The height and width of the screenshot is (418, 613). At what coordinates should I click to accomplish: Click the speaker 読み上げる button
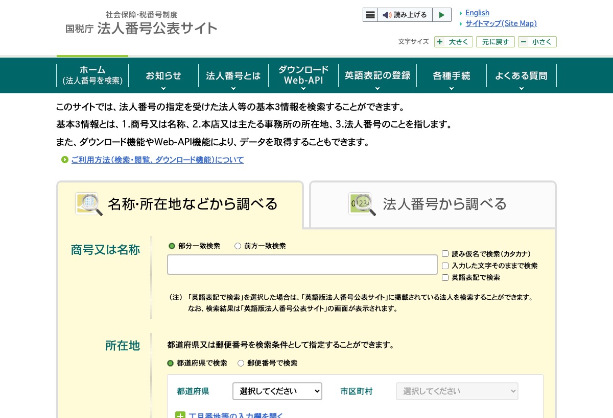tap(405, 15)
